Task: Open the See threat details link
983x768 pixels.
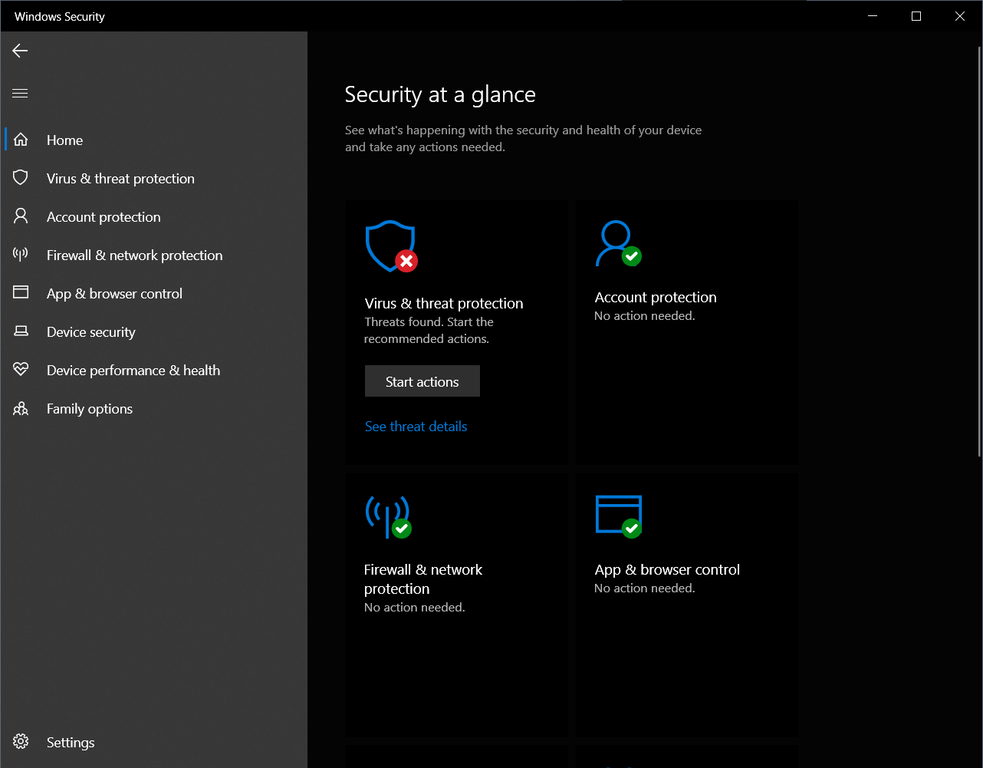Action: [416, 427]
